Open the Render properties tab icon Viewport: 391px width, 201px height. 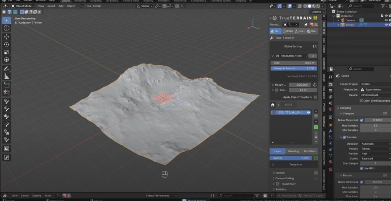point(330,85)
